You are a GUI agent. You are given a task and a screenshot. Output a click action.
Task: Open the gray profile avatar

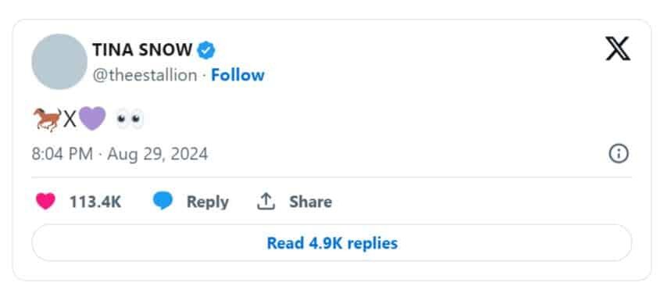click(x=59, y=62)
